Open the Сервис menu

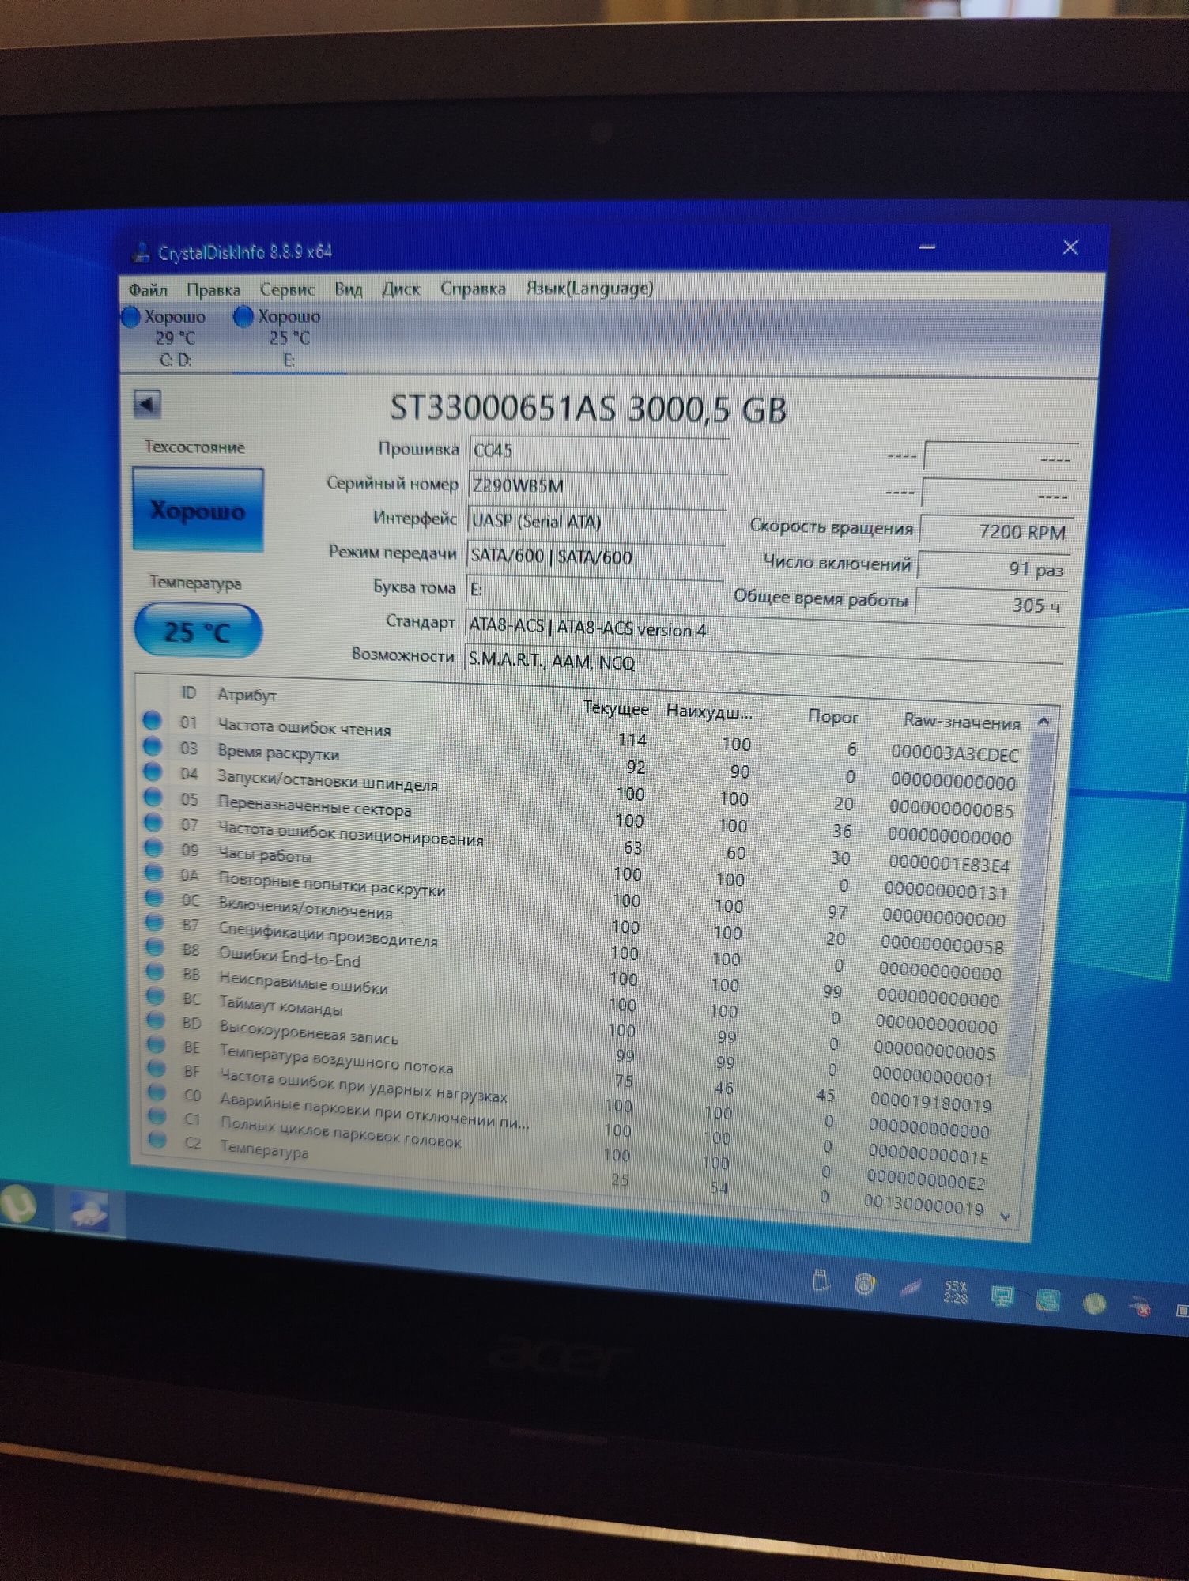pyautogui.click(x=287, y=290)
